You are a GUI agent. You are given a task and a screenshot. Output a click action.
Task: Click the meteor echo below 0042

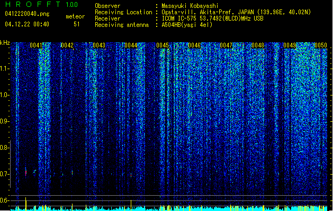(x=72, y=172)
